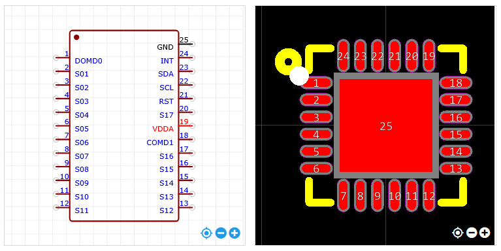Viewport: 501px width, 251px height.
Task: Click footprint pad 7
Action: (x=344, y=195)
